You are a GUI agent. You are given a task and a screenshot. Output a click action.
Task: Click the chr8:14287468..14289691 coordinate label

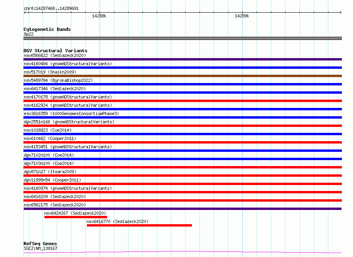pos(51,9)
